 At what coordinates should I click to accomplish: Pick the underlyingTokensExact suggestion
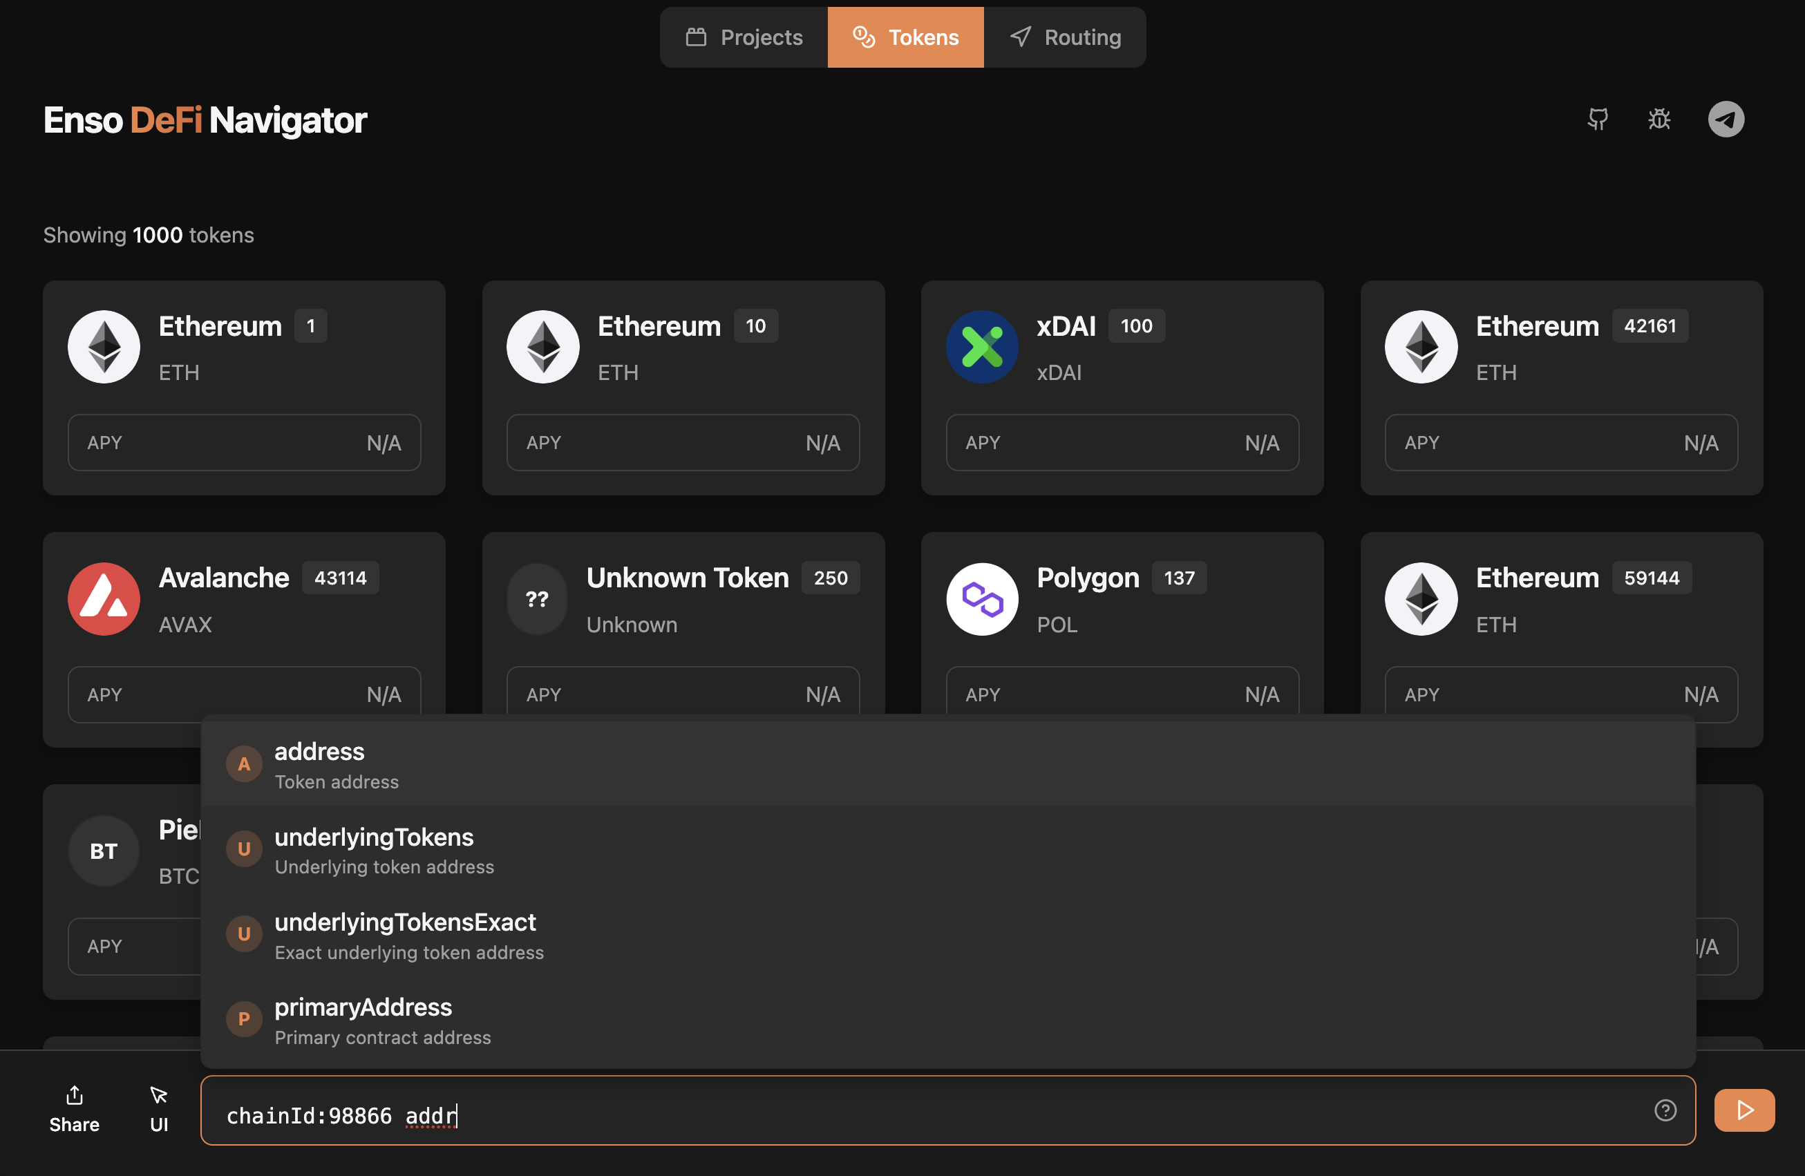[405, 934]
